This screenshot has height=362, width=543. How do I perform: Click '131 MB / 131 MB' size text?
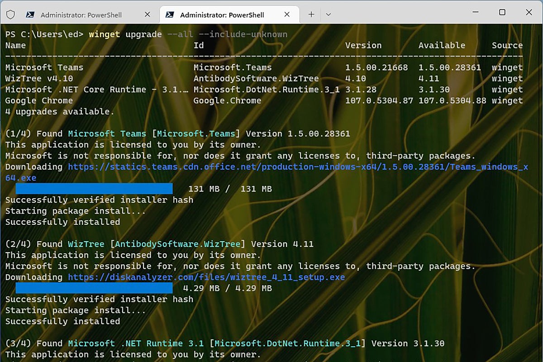230,189
